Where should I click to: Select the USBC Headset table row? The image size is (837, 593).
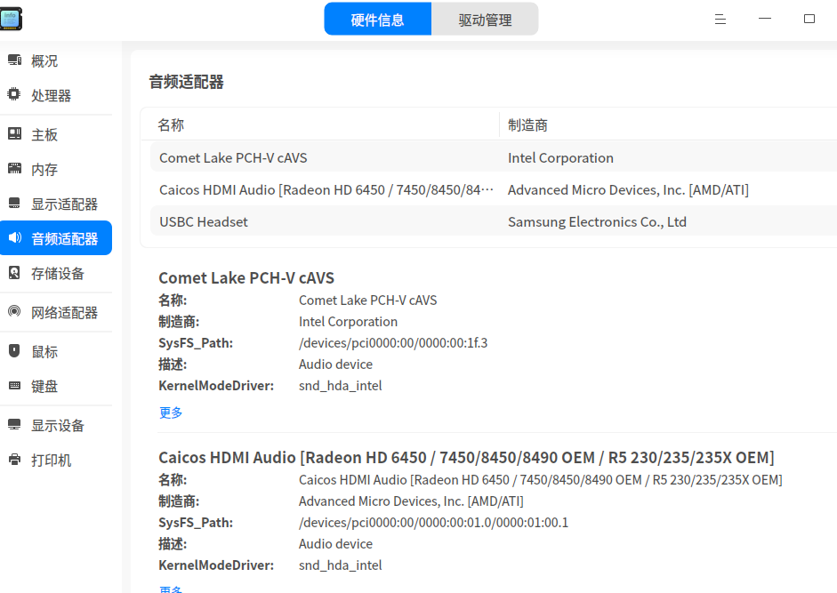[494, 221]
